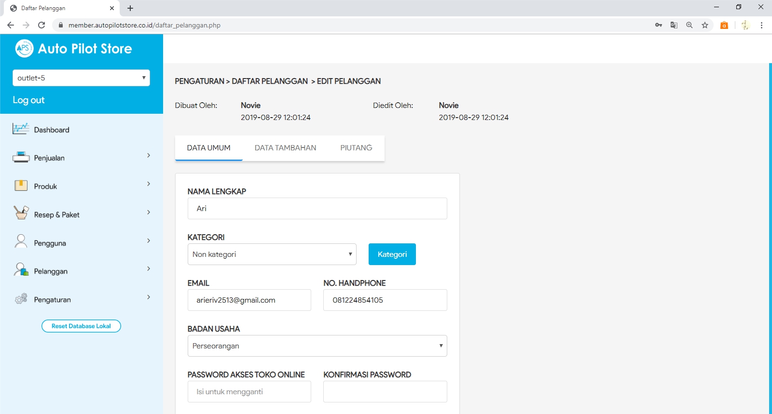Click the Produk box icon
This screenshot has width=772, height=414.
(21, 186)
